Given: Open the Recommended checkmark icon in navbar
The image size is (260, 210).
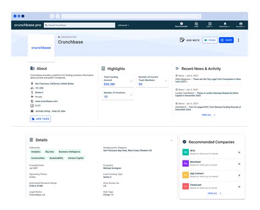Looking at the screenshot, I should [x=182, y=24].
